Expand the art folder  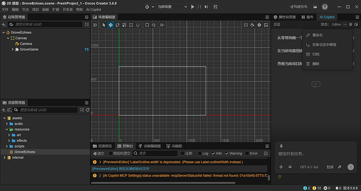click(x=9, y=135)
